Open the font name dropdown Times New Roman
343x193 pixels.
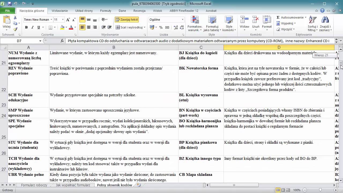tap(51, 20)
